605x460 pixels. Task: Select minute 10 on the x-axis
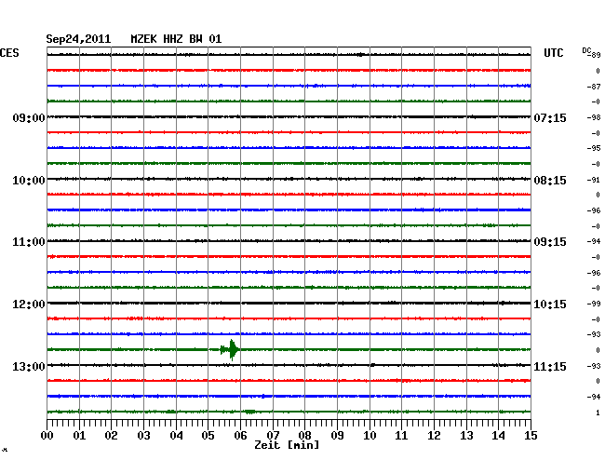coord(370,436)
